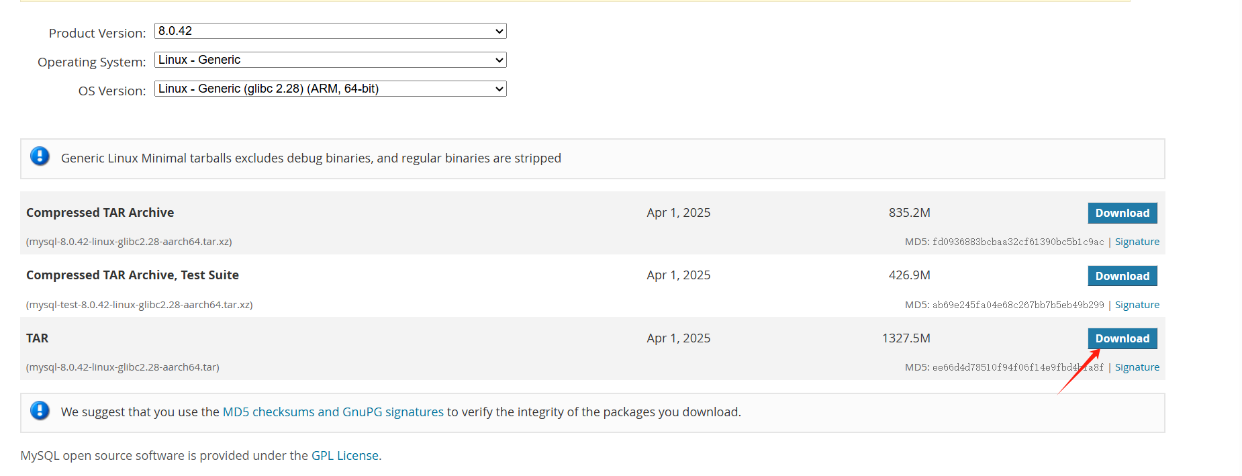Click the mysql-8.0.42-linux-glibc2.28-aarch64.tar filename

click(x=123, y=367)
